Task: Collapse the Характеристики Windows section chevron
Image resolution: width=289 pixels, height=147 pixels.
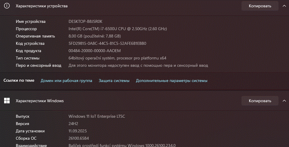Action: coord(284,101)
